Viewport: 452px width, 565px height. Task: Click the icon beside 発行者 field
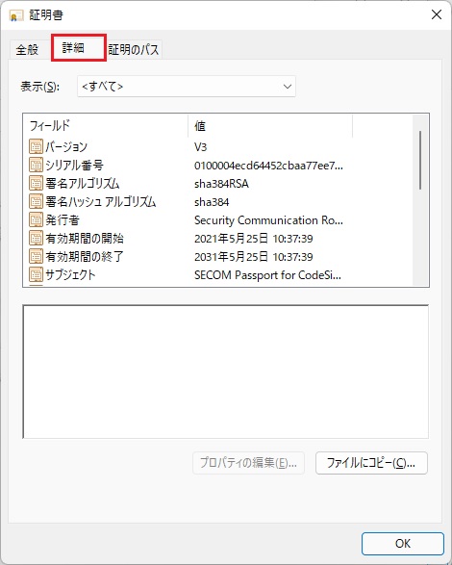point(36,219)
